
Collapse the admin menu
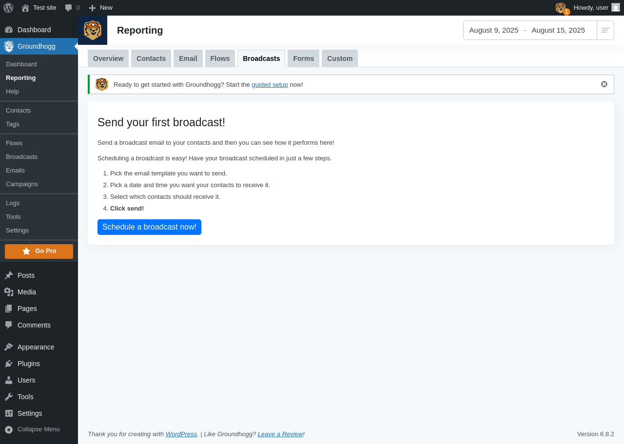[x=39, y=429]
